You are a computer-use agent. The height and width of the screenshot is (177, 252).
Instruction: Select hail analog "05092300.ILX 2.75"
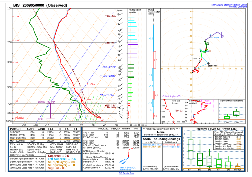[172, 145]
